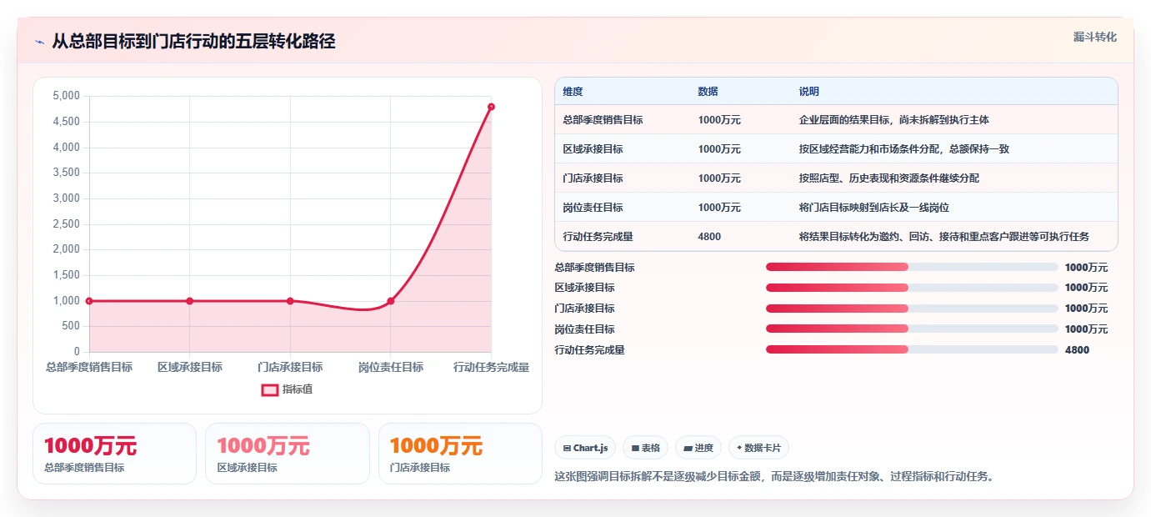Click description 按区域经营能力和市场条件分配
This screenshot has height=517, width=1151.
[x=903, y=149]
